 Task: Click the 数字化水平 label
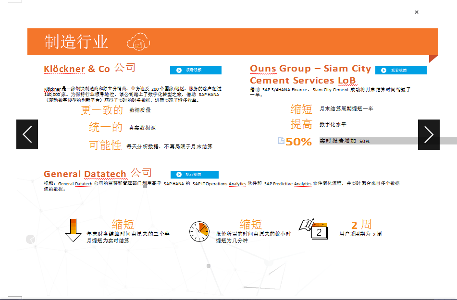[333, 124]
